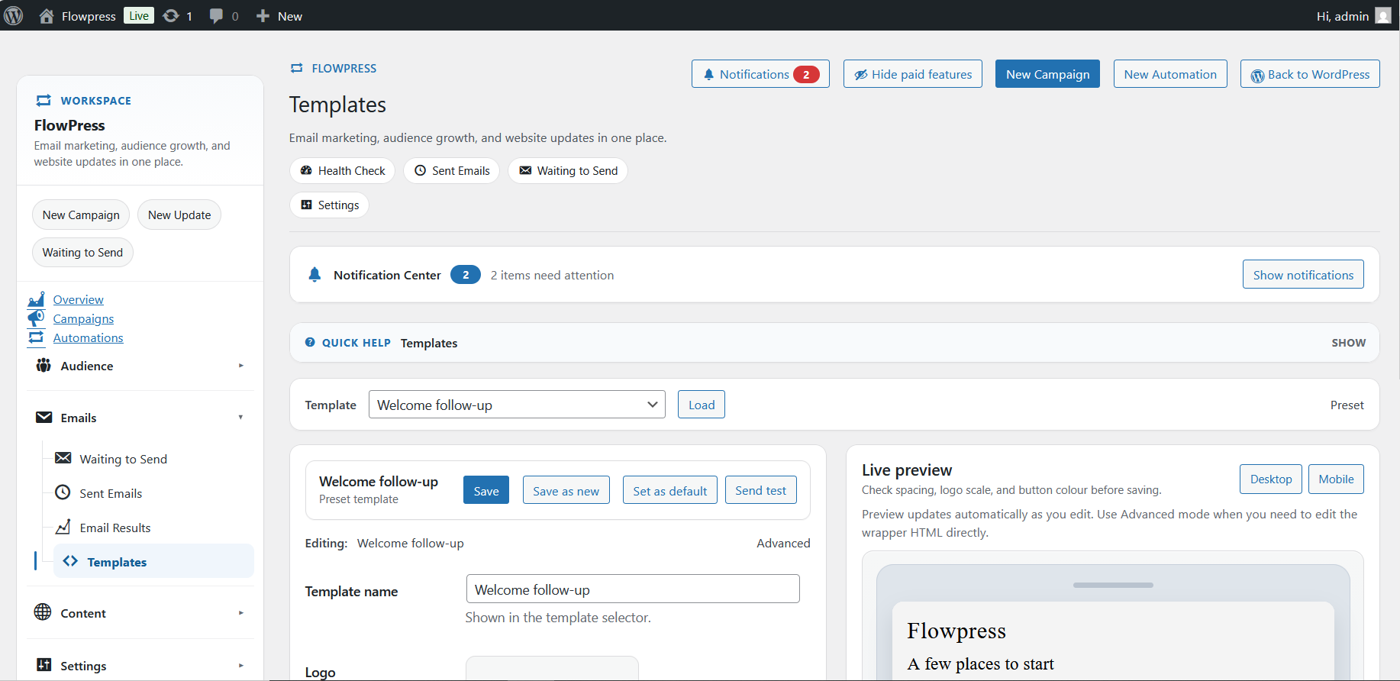Switch live preview to Desktop

[x=1271, y=479]
